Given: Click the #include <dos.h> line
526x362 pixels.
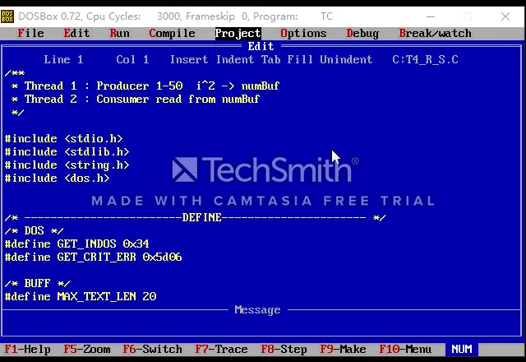Looking at the screenshot, I should click(x=57, y=178).
